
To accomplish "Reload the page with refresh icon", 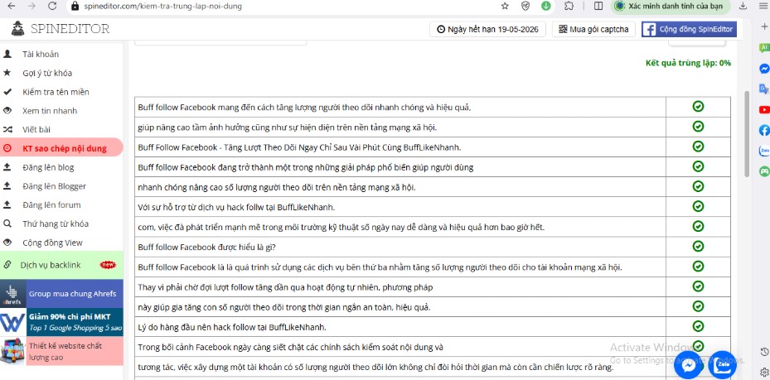I will tap(52, 6).
